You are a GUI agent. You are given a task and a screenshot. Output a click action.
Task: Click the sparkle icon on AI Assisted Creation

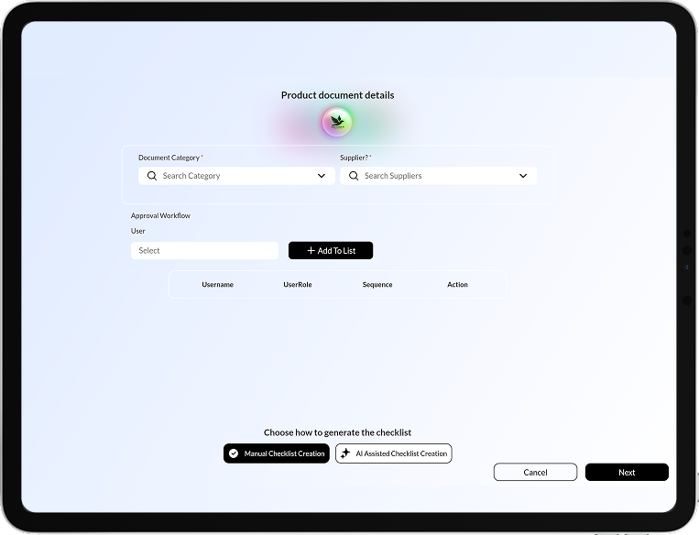pyautogui.click(x=345, y=453)
